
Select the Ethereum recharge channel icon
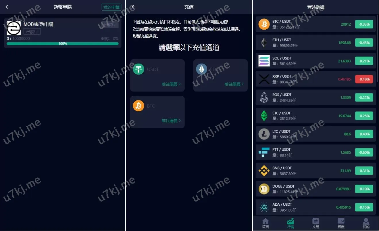click(201, 69)
